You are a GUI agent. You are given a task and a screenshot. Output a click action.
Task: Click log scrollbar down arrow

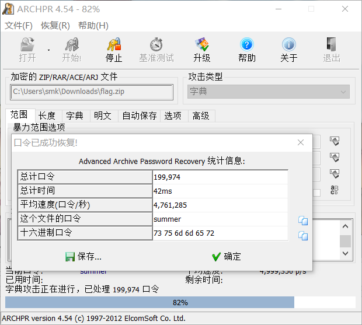click(346, 253)
